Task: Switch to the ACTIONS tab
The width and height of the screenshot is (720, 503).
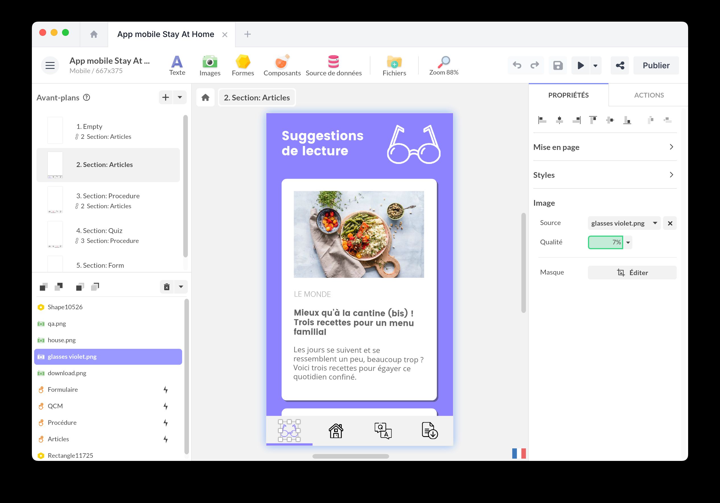Action: point(649,95)
